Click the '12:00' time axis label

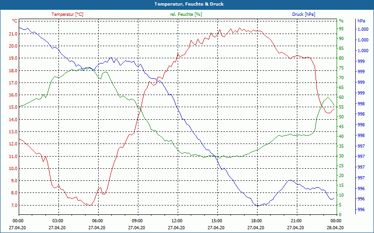177,220
